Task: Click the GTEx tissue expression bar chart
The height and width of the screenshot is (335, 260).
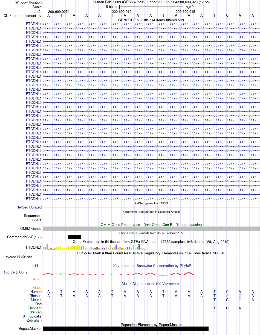Action: [94, 247]
